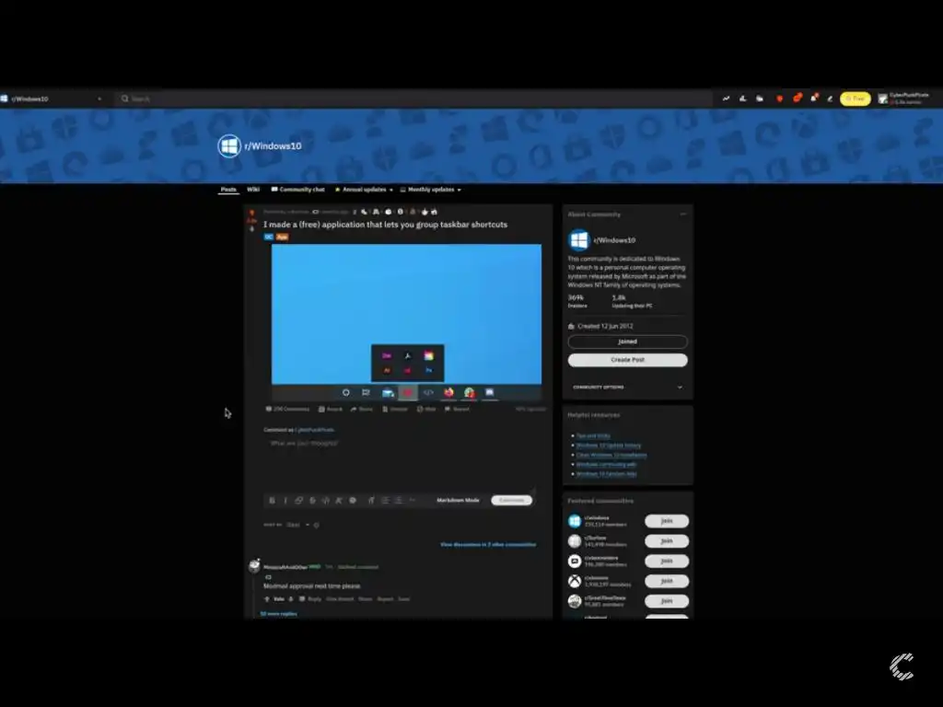Switch editor to Markdown Mode
The height and width of the screenshot is (707, 943).
[458, 500]
